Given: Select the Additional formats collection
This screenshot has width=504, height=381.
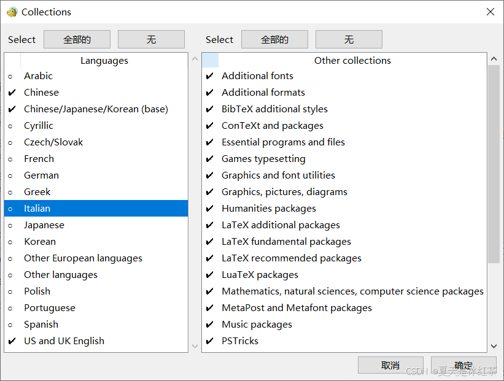Looking at the screenshot, I should click(344, 93).
